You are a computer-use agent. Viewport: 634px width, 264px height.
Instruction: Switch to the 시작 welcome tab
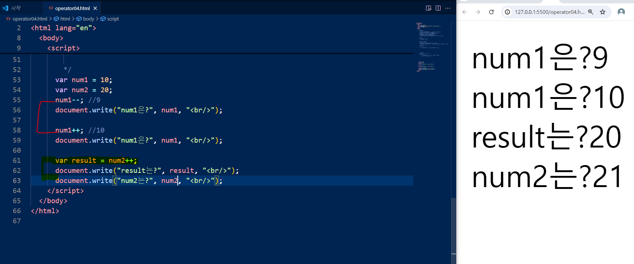[16, 8]
